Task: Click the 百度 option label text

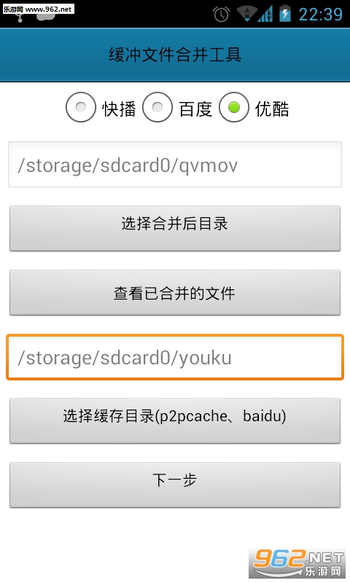Action: (195, 109)
